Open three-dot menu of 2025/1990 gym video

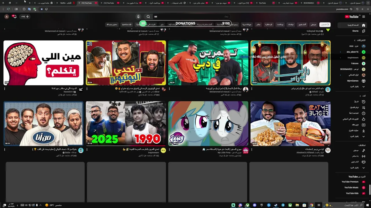pos(87,150)
